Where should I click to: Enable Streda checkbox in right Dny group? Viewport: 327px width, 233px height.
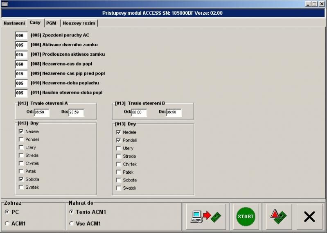[119, 156]
